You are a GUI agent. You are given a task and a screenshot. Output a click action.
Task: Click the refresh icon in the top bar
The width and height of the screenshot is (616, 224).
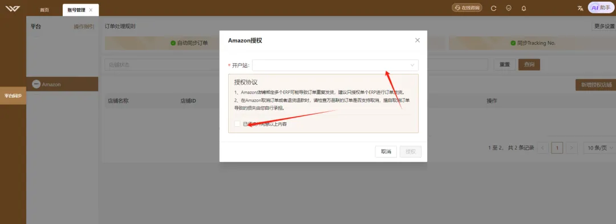point(494,8)
